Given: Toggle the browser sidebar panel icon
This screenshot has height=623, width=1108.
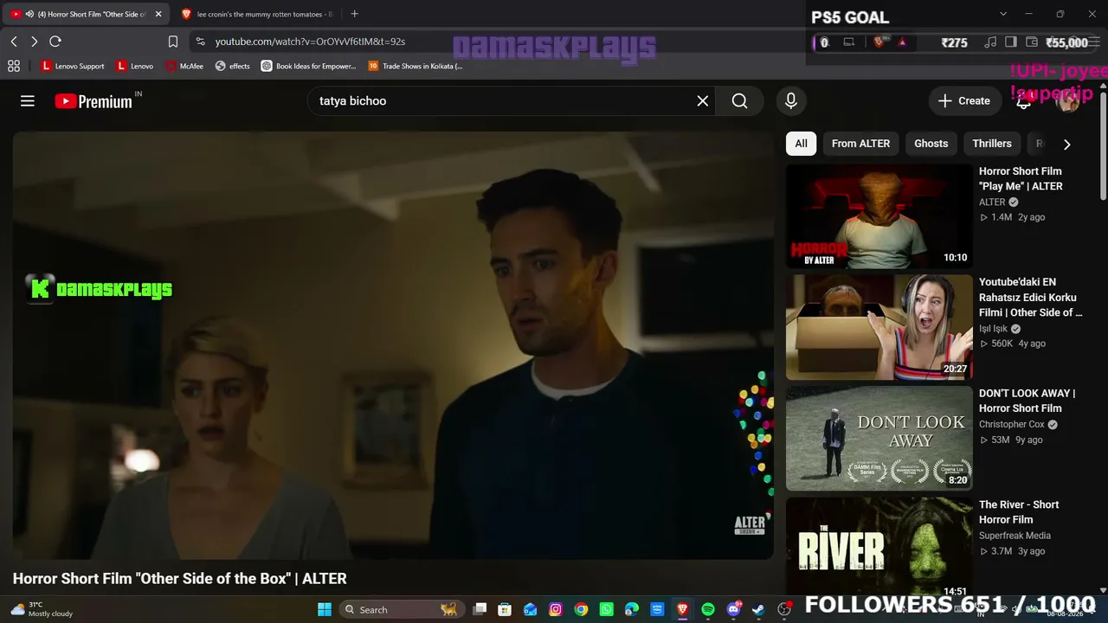Looking at the screenshot, I should coord(1011,42).
